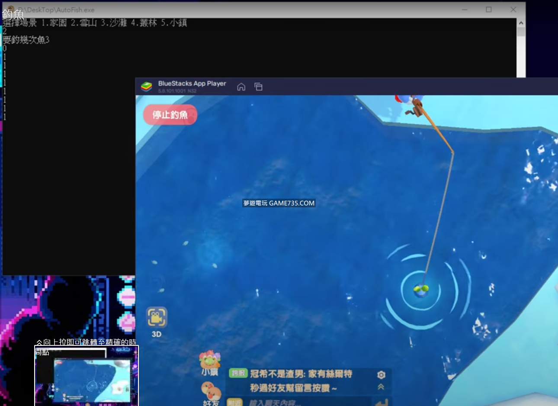
Task: Click the video preview thumbnail
Action: pyautogui.click(x=87, y=376)
